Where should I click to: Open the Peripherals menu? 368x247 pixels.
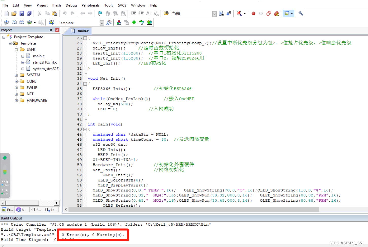pos(91,5)
